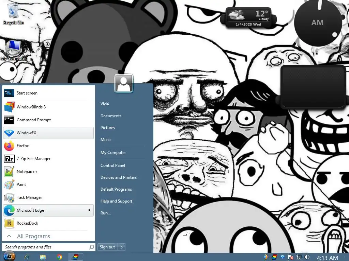Open File Explorer in taskbar
The height and width of the screenshot is (261, 349).
point(43,257)
